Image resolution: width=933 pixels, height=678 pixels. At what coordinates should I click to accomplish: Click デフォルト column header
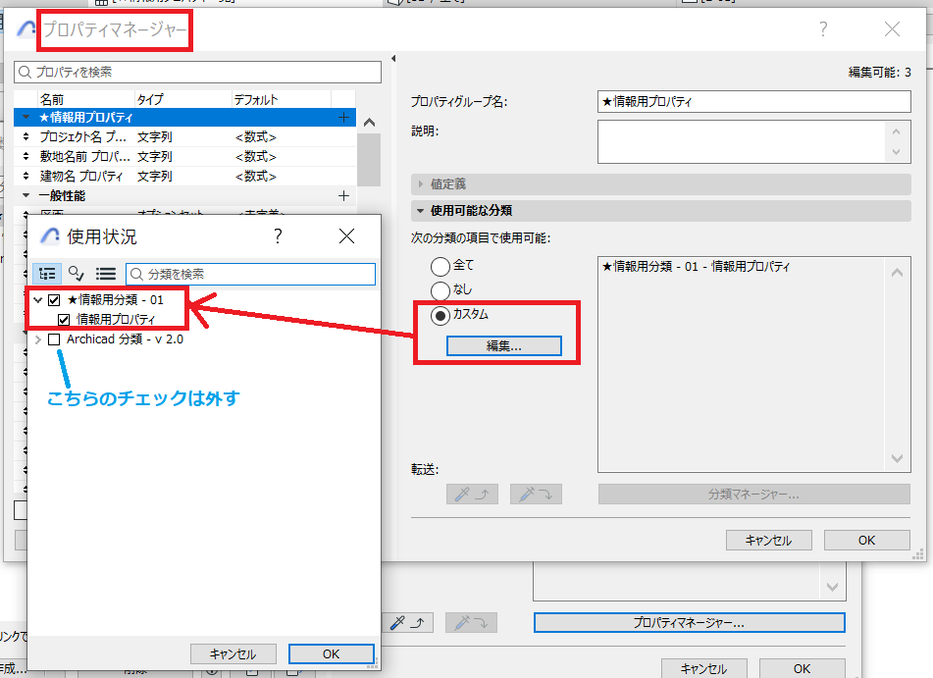tap(281, 99)
